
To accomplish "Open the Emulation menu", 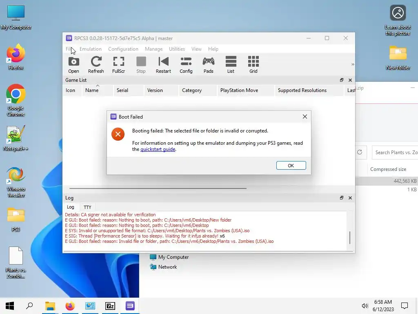I will tap(91, 49).
